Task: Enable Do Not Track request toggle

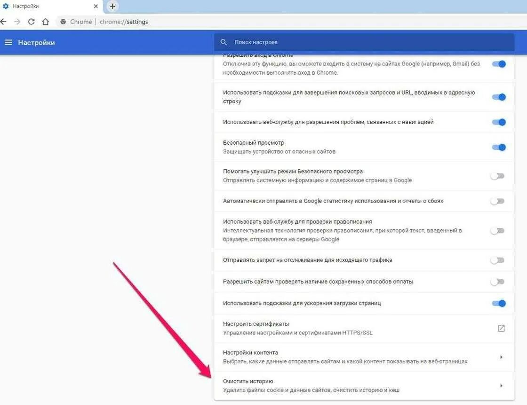Action: pos(497,260)
